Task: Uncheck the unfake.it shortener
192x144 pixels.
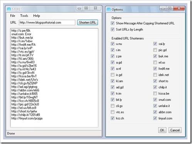Action: 155,106
